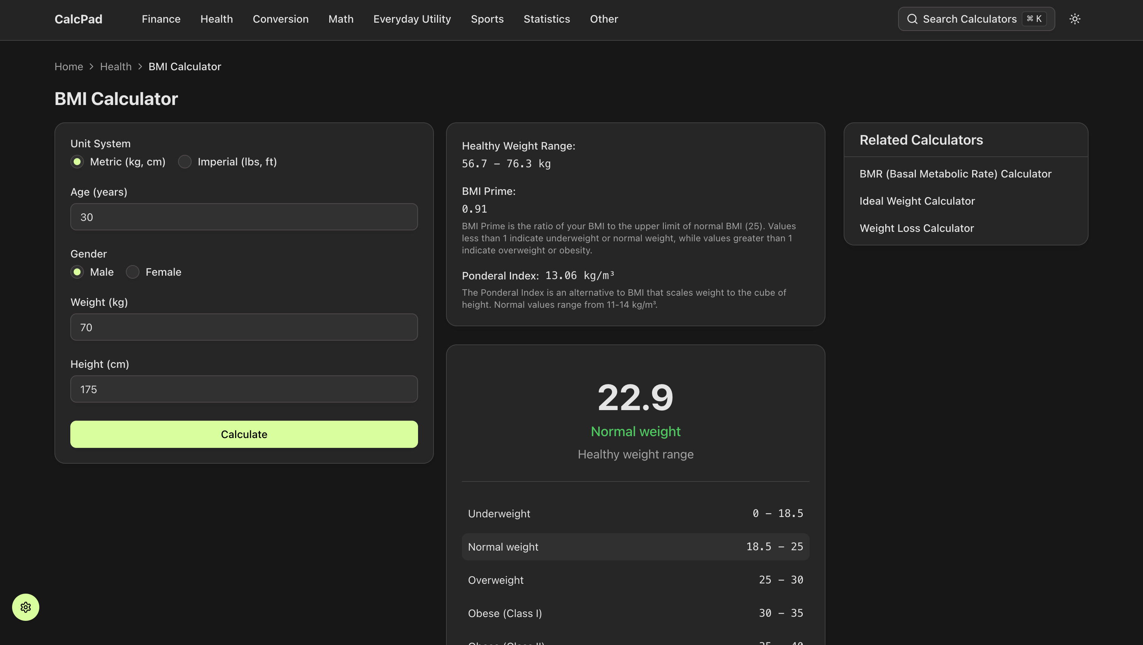The width and height of the screenshot is (1143, 645).
Task: Click the Obese (Class I) row
Action: pyautogui.click(x=635, y=613)
